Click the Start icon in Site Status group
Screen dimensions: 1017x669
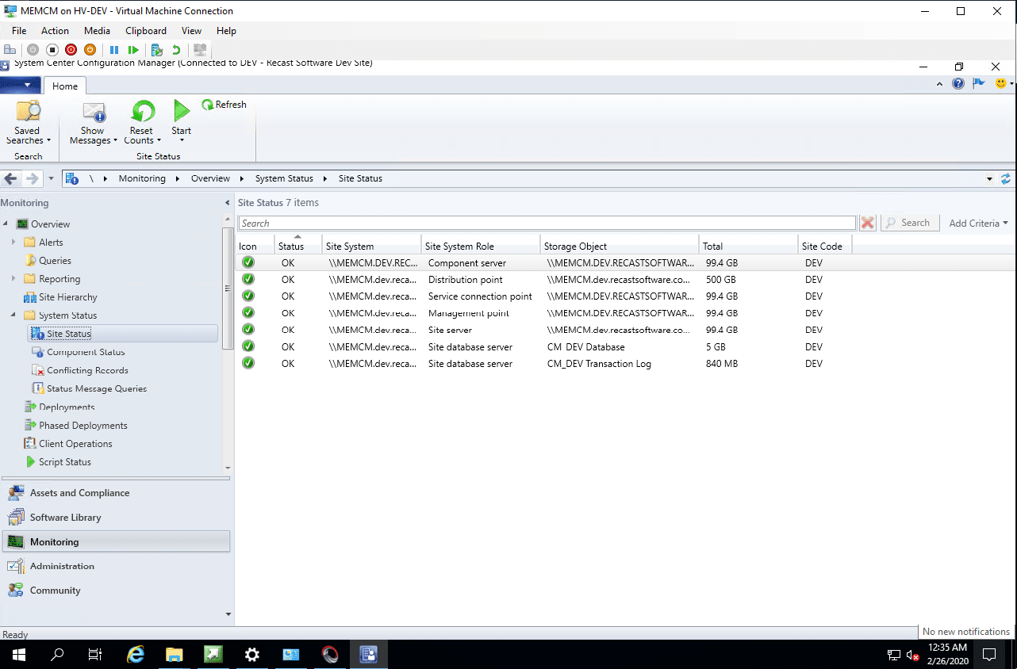pos(181,119)
